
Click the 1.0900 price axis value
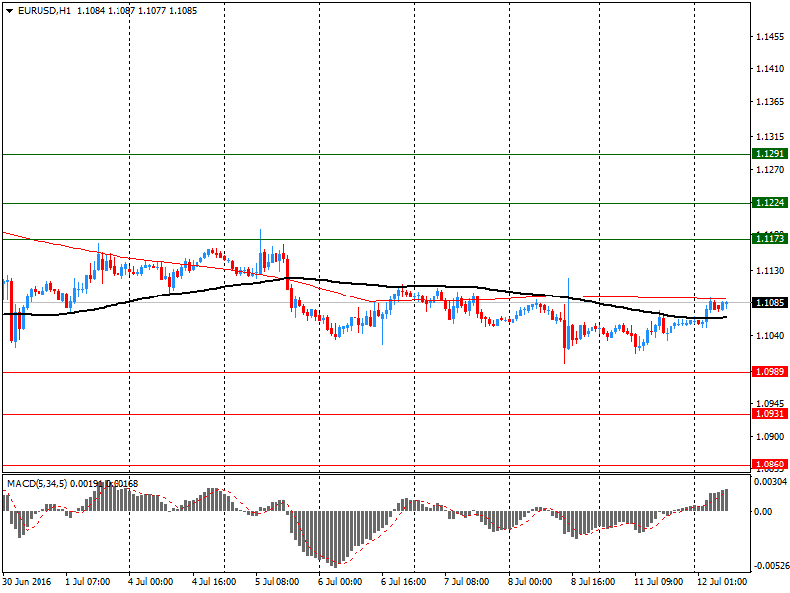[x=770, y=436]
